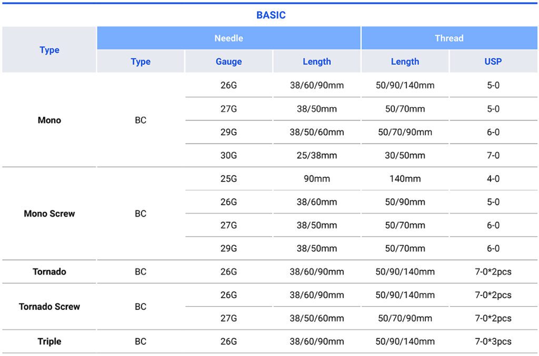Image resolution: width=539 pixels, height=356 pixels.
Task: Click the 7-0*3pcs USP cell
Action: tap(493, 342)
